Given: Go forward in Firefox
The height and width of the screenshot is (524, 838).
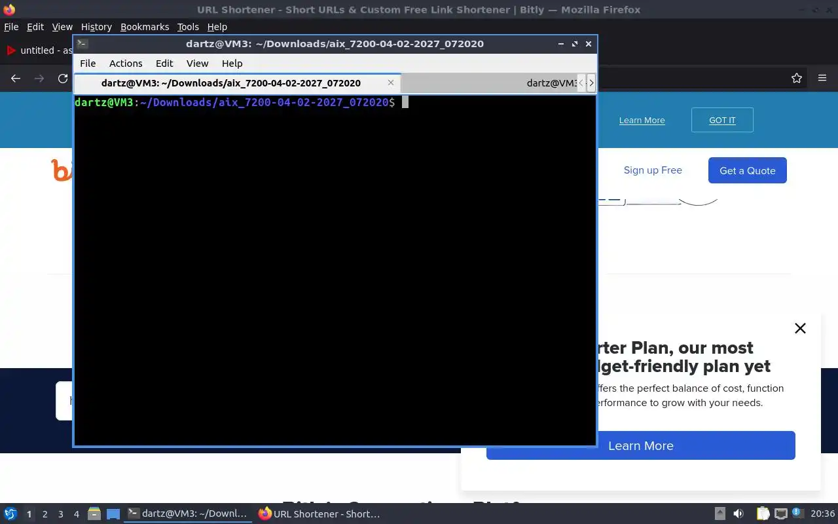Looking at the screenshot, I should [39, 79].
